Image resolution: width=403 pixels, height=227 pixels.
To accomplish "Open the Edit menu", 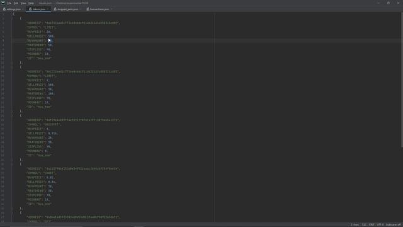I will pos(16,3).
